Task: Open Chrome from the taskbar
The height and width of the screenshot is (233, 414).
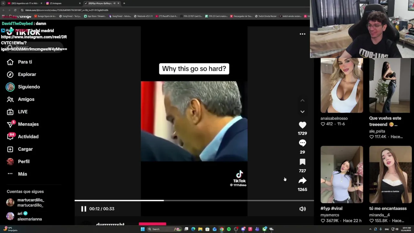Action: pos(222,229)
